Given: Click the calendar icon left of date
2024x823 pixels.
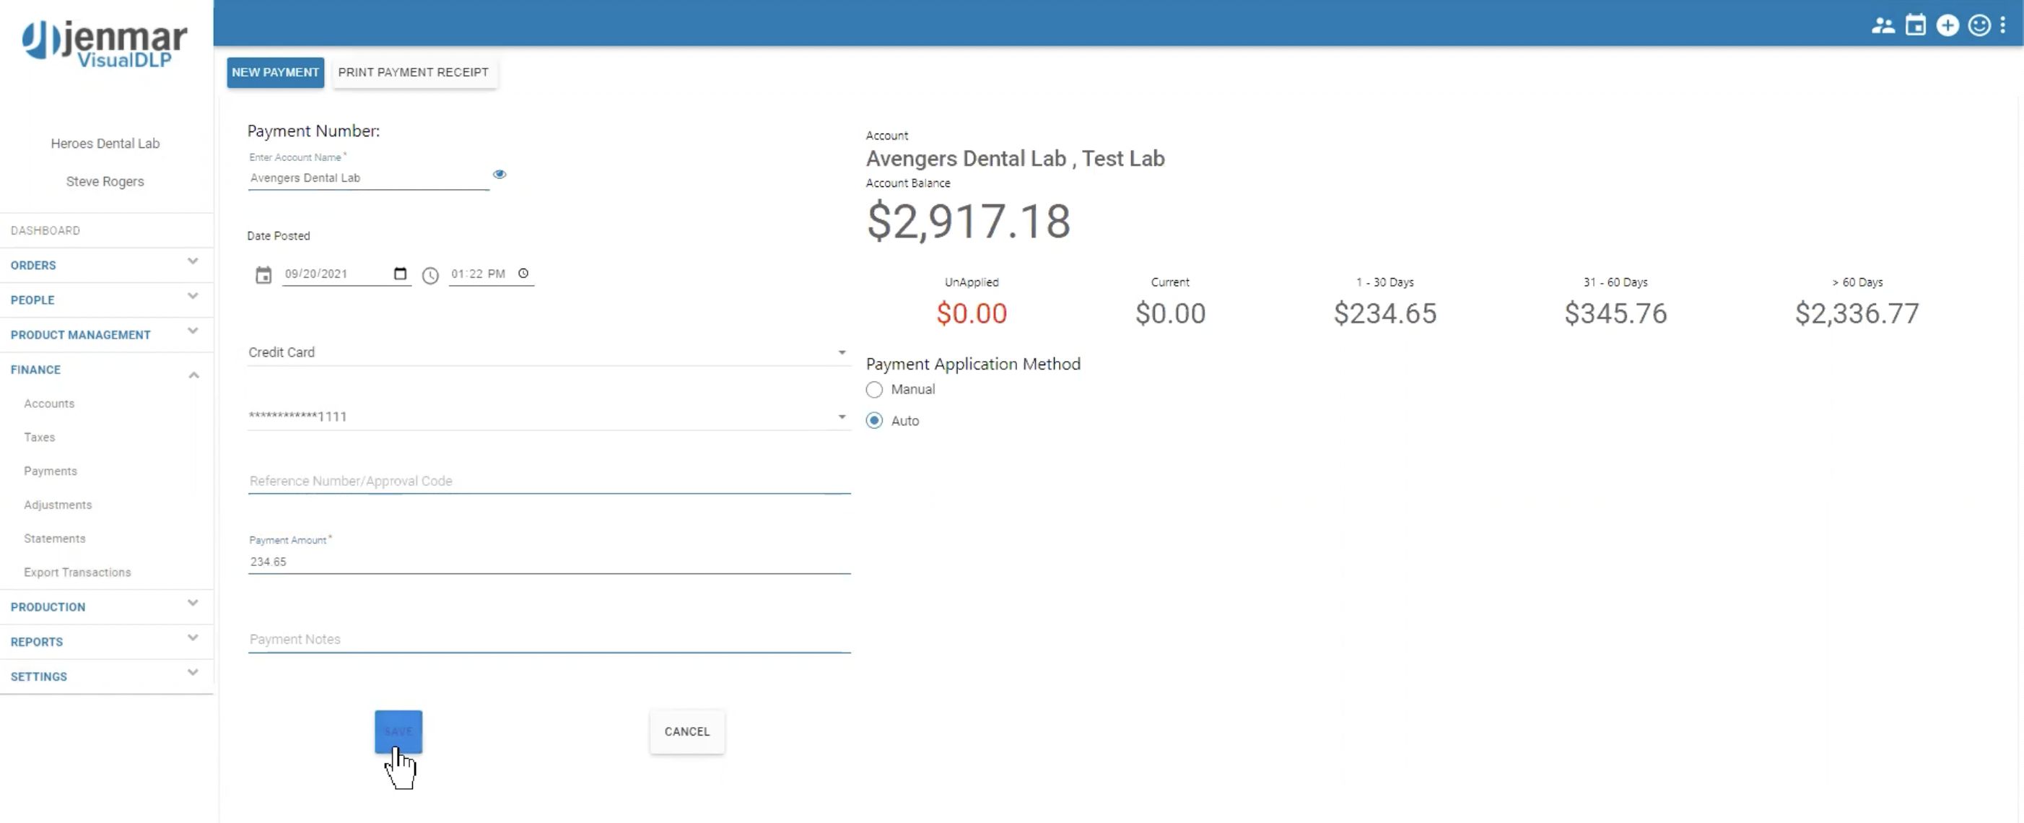Looking at the screenshot, I should (x=263, y=275).
